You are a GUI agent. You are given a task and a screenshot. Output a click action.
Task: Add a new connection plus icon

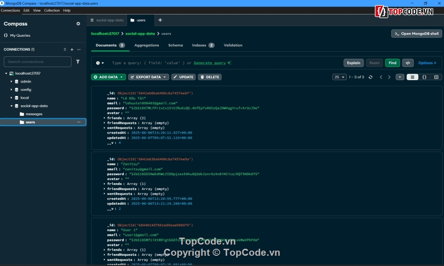[x=72, y=49]
